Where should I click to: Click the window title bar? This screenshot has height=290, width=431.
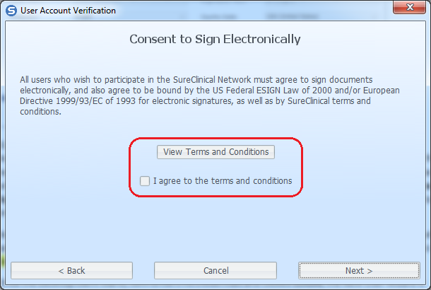[x=215, y=11]
